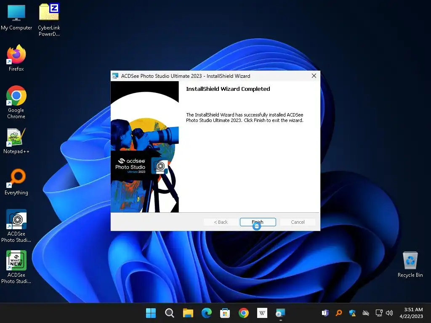The image size is (431, 323).
Task: Open File Explorer from the taskbar
Action: click(188, 313)
